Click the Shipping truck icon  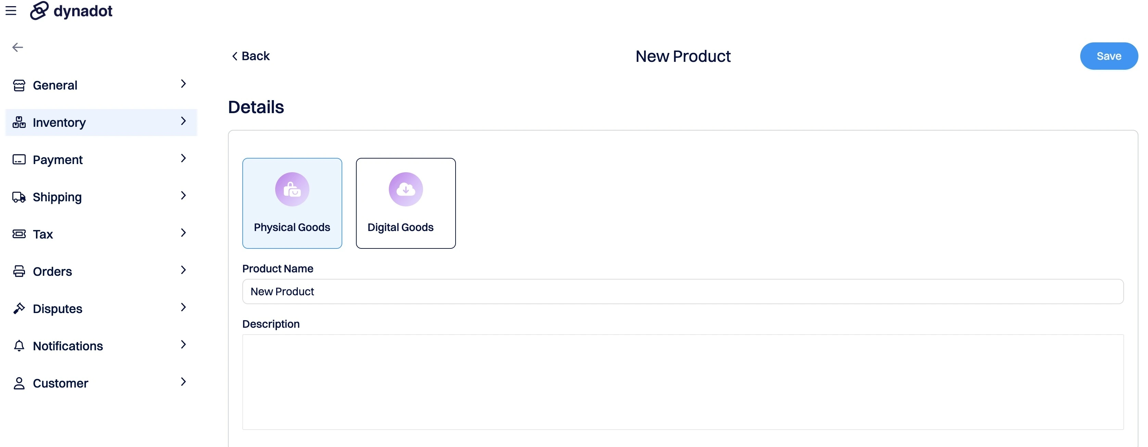(19, 197)
